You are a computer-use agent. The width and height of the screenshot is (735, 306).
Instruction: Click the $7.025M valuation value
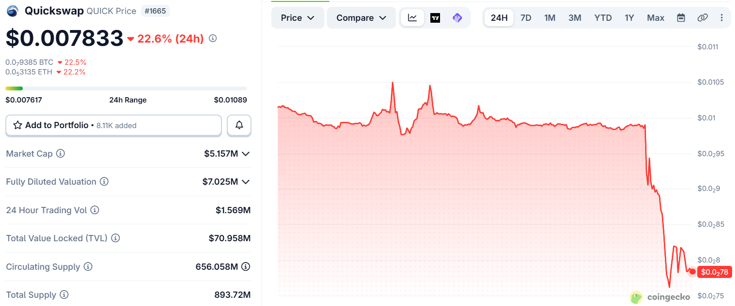point(220,182)
